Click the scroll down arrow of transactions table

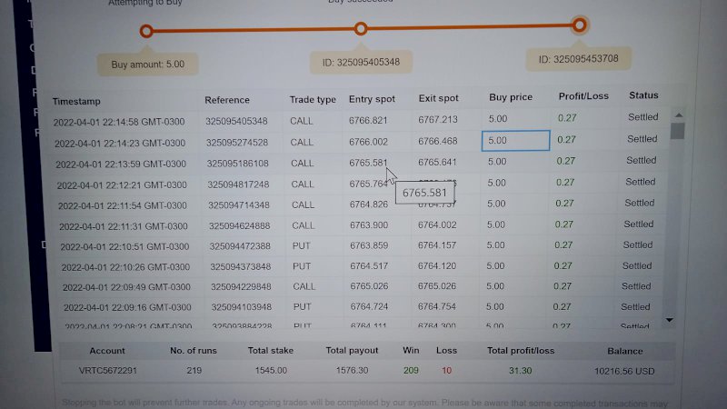670,320
